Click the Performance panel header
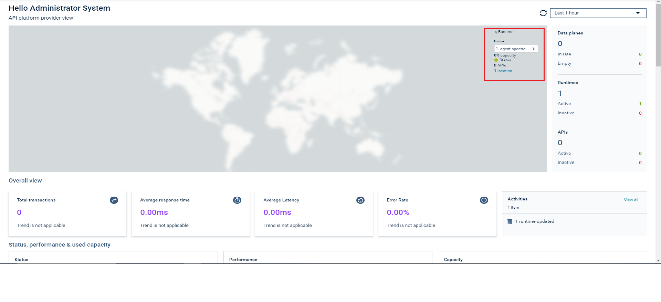Screen dimensions: 661x302 243,260
